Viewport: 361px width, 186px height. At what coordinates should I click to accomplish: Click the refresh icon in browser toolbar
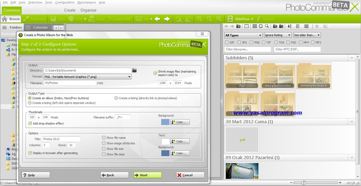point(261,26)
